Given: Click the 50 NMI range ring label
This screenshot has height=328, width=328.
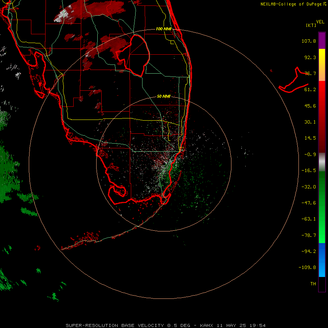Looking at the screenshot, I should point(164,96).
